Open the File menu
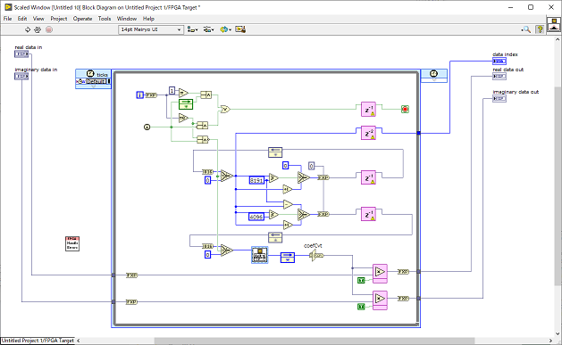This screenshot has width=562, height=345. [7, 19]
